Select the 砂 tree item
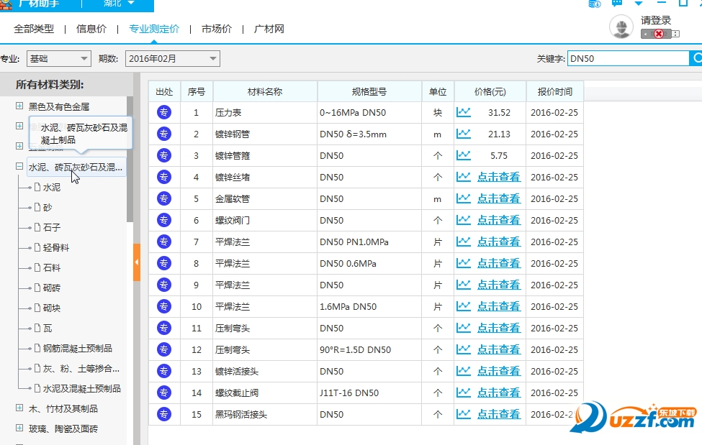 [48, 208]
